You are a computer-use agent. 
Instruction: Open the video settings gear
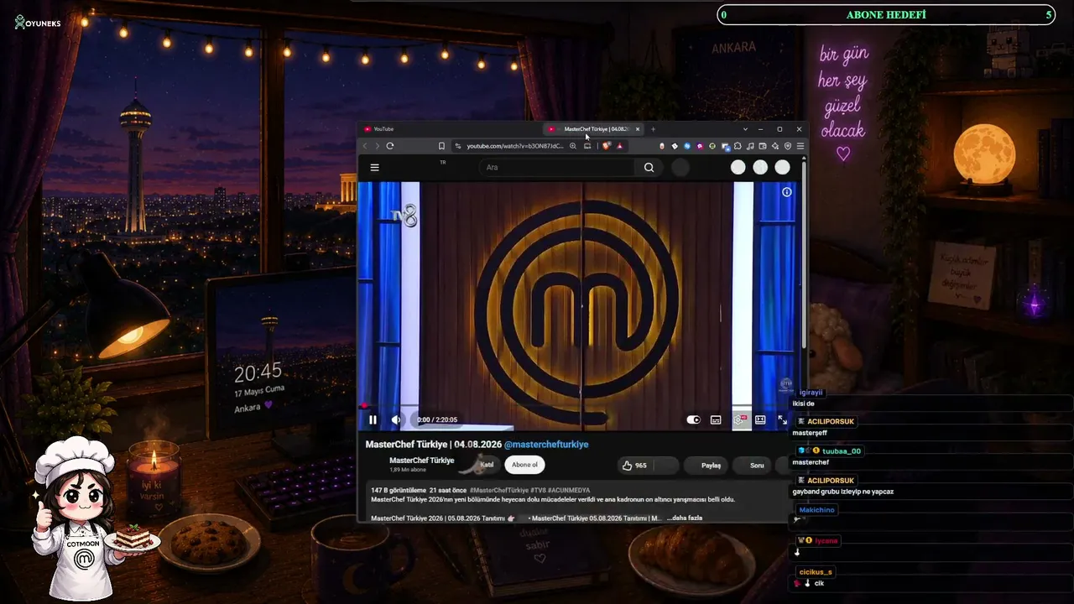tap(738, 419)
